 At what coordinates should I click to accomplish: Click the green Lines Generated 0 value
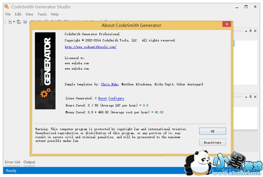coord(96,99)
